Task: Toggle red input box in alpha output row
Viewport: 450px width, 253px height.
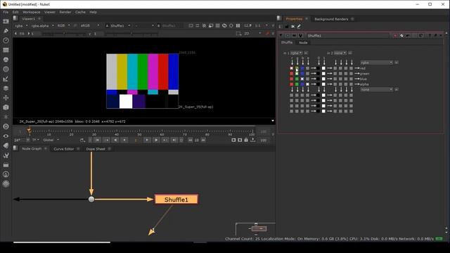Action: coord(292,84)
